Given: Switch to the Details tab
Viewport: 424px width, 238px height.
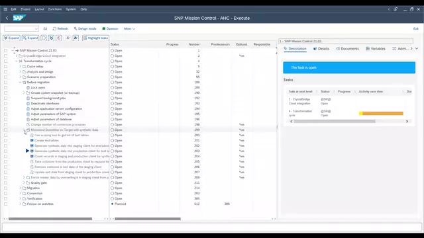Looking at the screenshot, I should [321, 48].
